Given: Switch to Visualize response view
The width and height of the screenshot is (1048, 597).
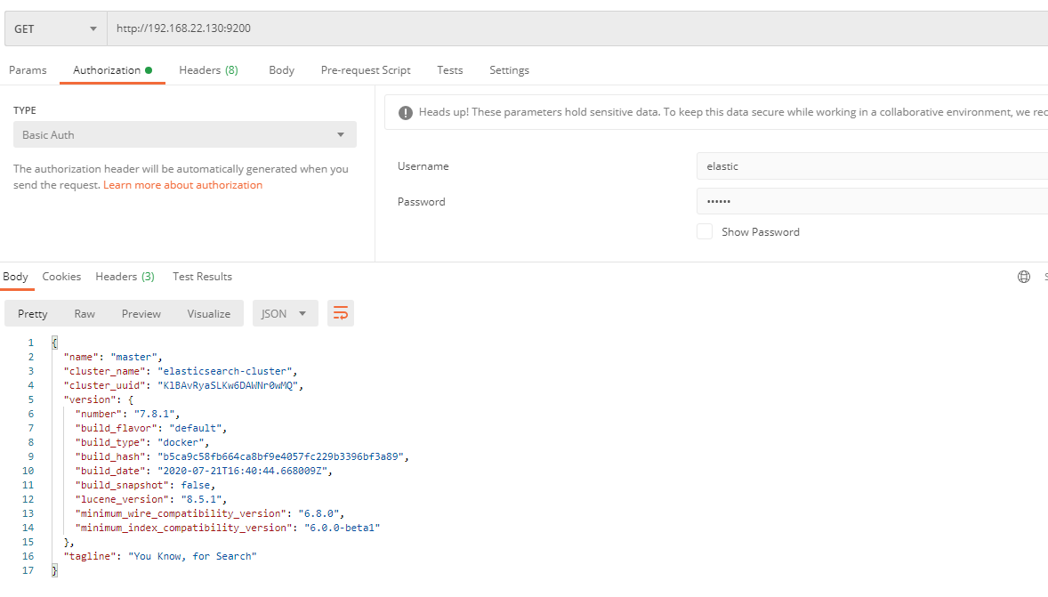Looking at the screenshot, I should 208,313.
